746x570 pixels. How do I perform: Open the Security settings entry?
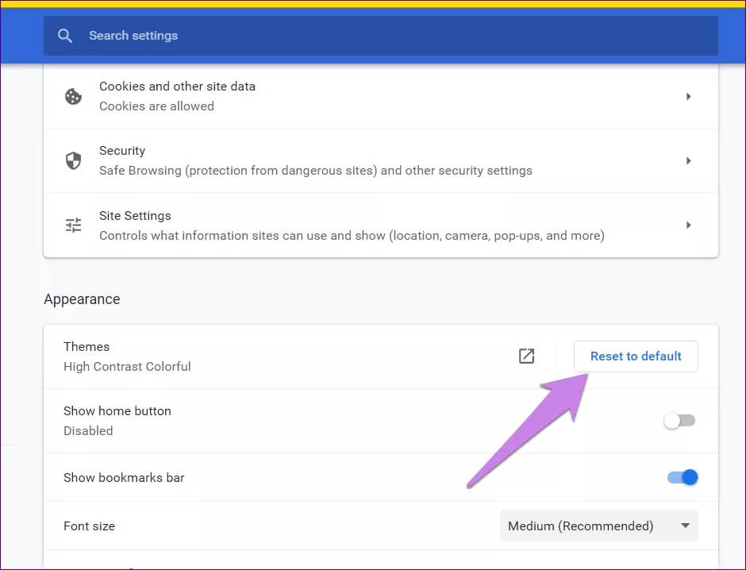tap(122, 151)
